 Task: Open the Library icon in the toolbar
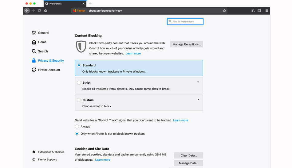[253, 11]
